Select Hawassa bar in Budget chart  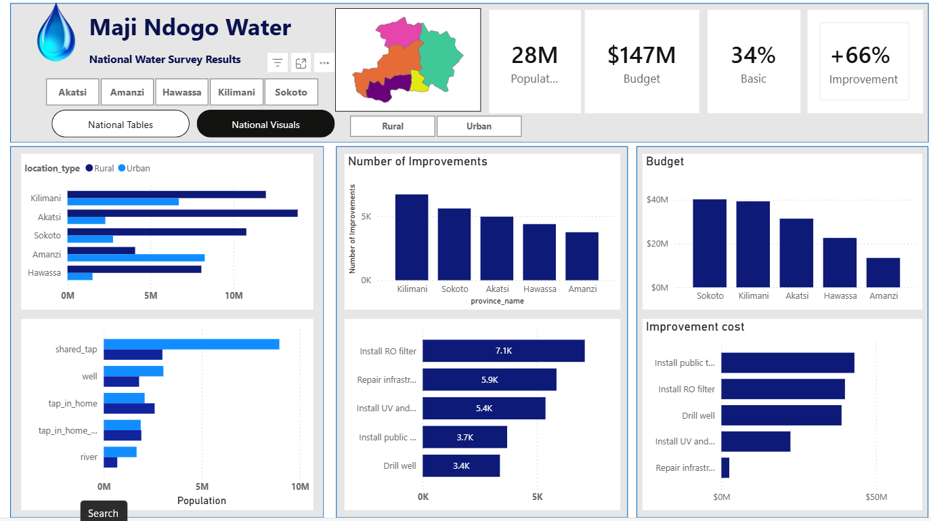[x=840, y=263]
